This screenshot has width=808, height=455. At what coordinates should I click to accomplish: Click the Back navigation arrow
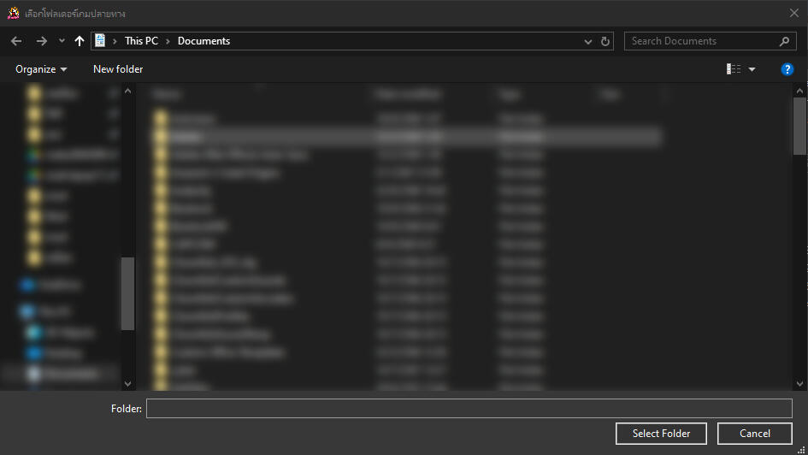click(x=16, y=41)
